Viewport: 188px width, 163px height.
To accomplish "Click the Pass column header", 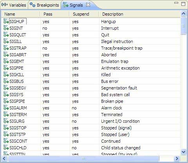I will click(x=54, y=14).
